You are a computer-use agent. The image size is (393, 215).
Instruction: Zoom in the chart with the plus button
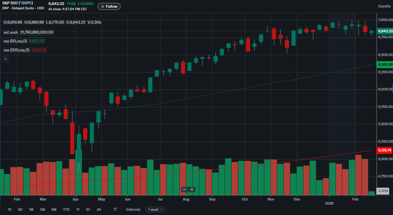click(192, 190)
